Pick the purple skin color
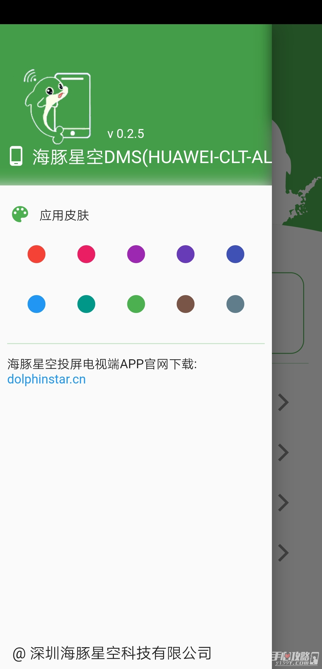Image resolution: width=322 pixels, height=669 pixels. (136, 254)
